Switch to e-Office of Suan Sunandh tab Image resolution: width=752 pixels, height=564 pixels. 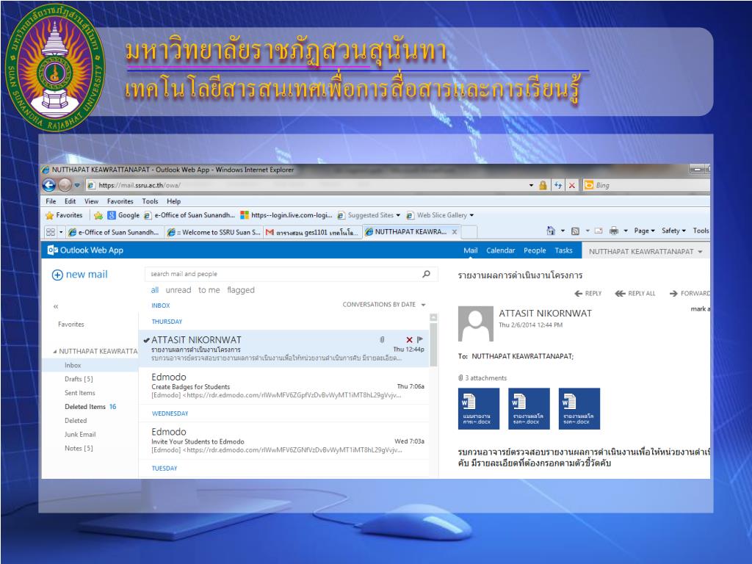113,232
